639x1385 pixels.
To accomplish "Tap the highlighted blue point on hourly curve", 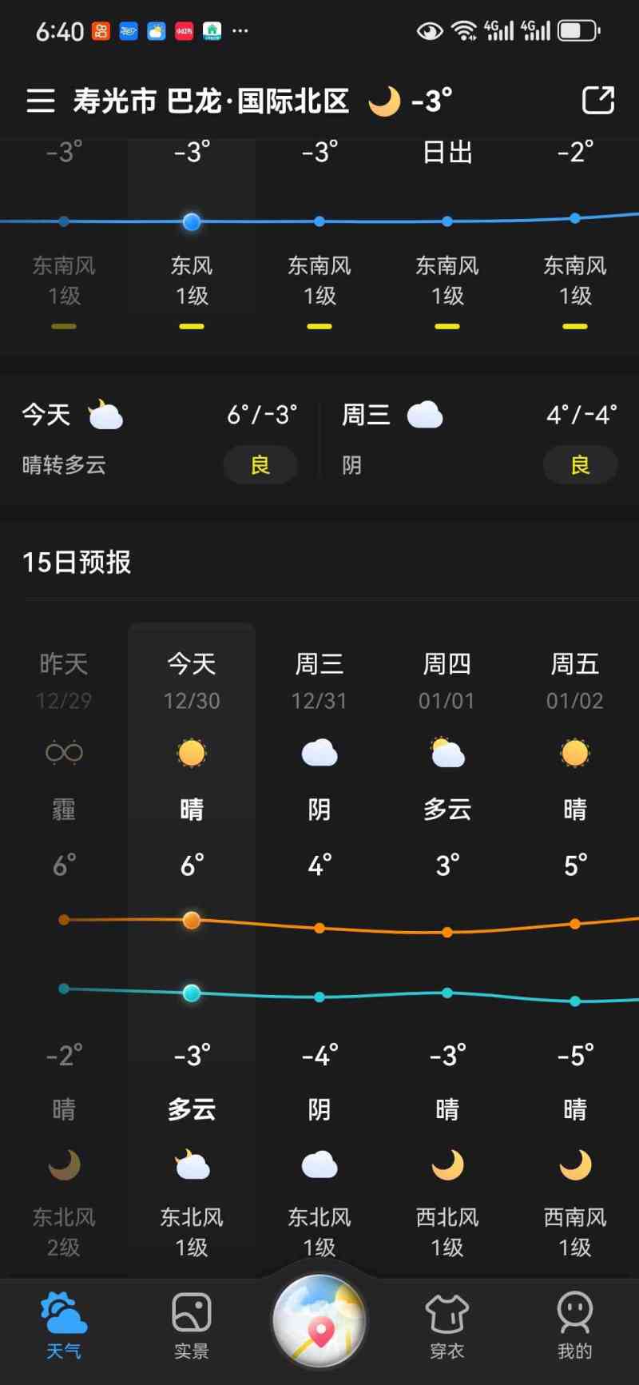I will (192, 221).
